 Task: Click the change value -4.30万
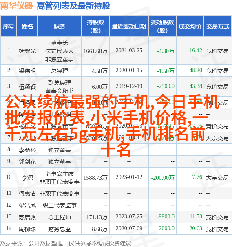166,51
